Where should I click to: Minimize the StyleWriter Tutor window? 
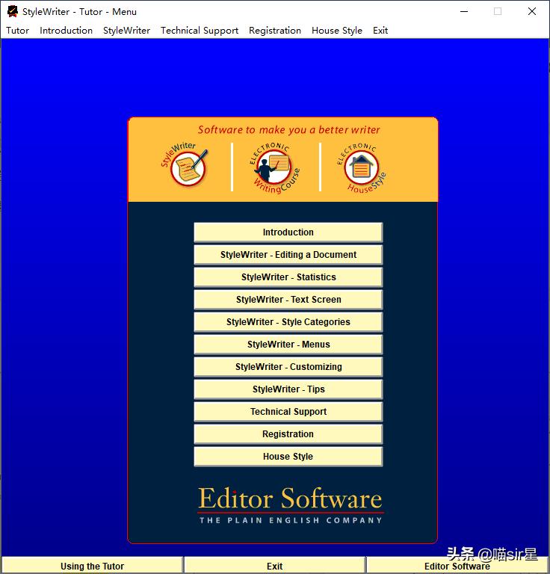(464, 11)
